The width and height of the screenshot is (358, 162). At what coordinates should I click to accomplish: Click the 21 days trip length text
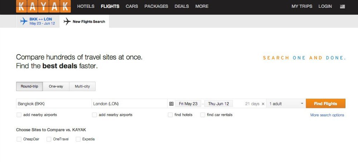(x=252, y=104)
